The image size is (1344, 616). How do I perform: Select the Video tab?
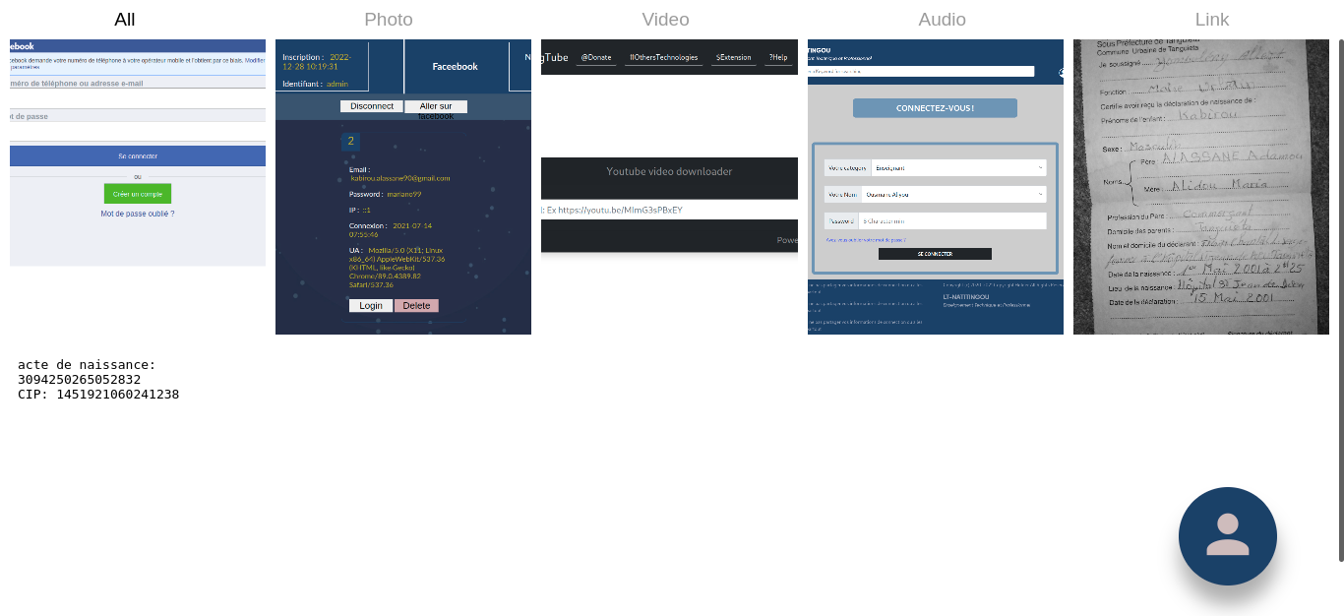(x=665, y=20)
